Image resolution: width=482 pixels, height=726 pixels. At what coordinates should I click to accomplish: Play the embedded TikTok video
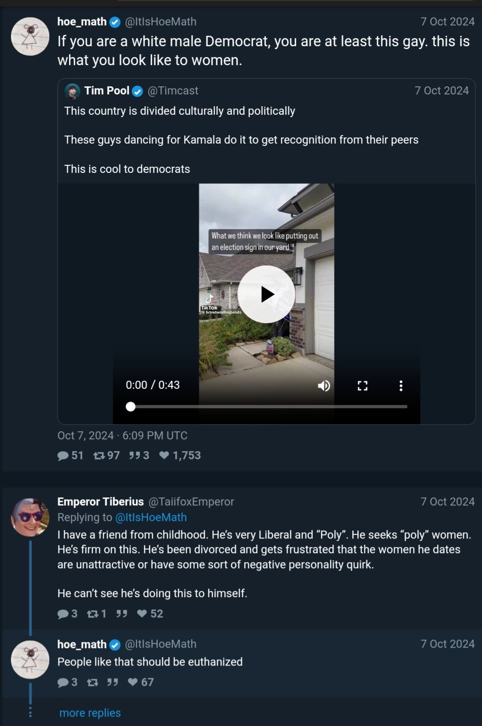pyautogui.click(x=266, y=294)
